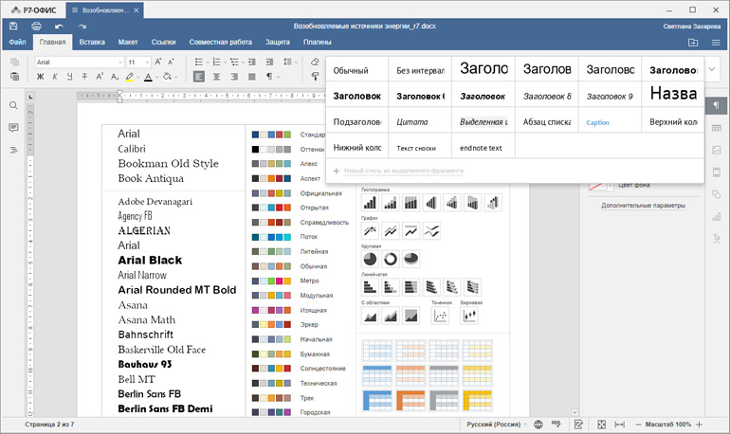Screen dimensions: 730x434
Task: Choose Bauhaus 93 from the font list
Action: tap(145, 364)
